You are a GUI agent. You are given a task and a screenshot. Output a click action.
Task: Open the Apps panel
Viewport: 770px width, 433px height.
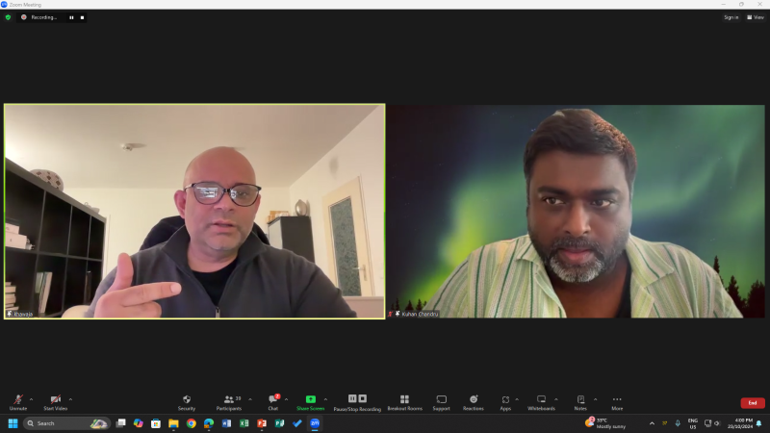point(505,400)
